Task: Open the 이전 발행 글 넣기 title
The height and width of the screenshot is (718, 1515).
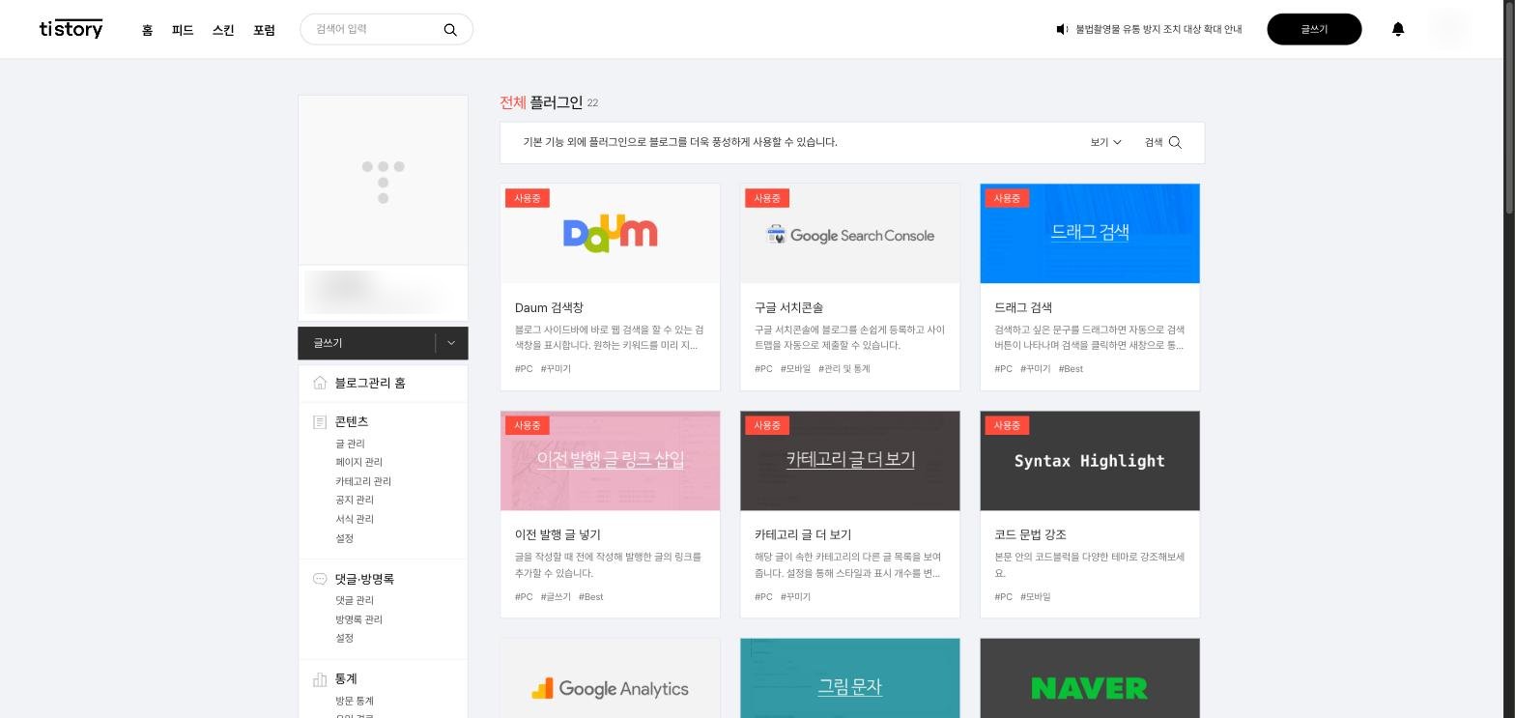Action: [x=557, y=534]
